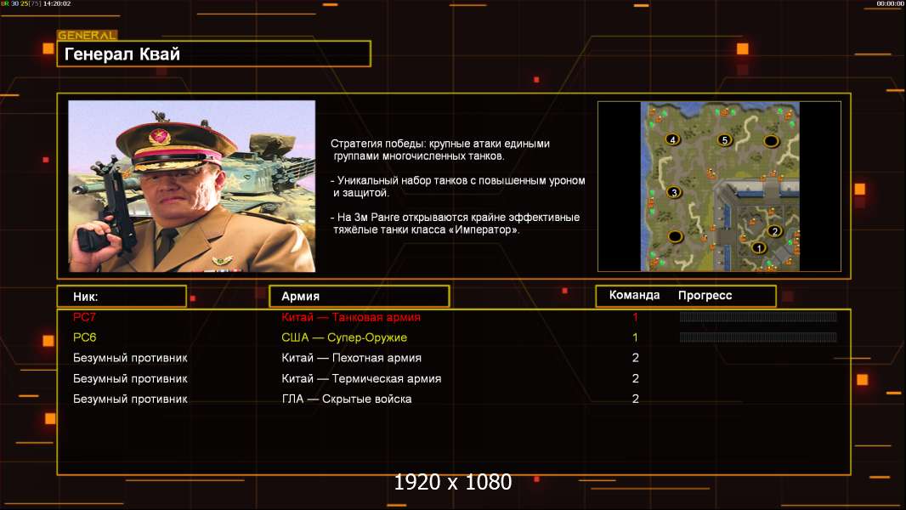Click team number 2 in the Пехотная армия row
906x510 pixels.
635,358
